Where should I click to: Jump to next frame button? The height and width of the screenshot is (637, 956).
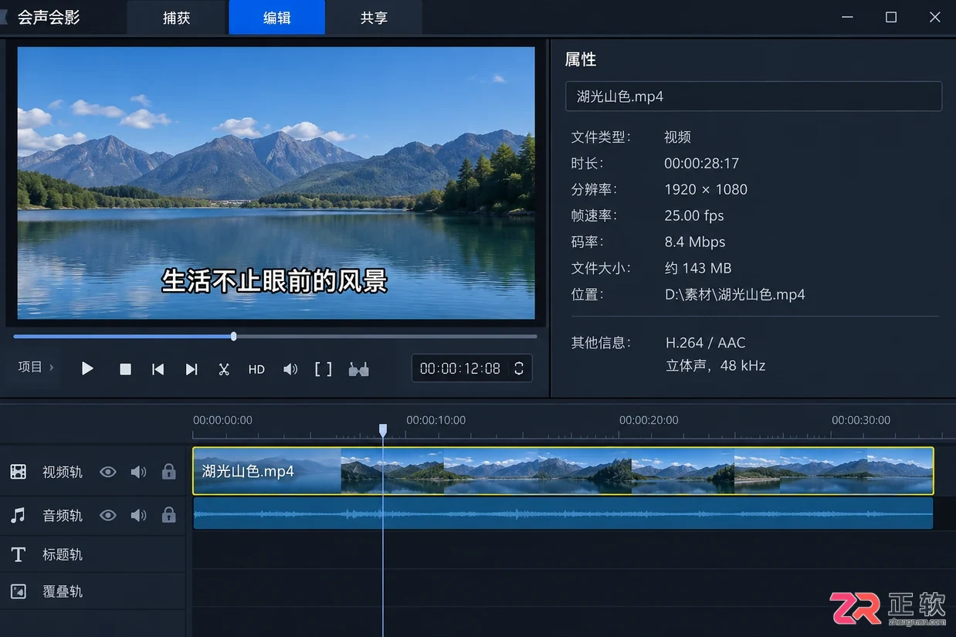click(192, 370)
